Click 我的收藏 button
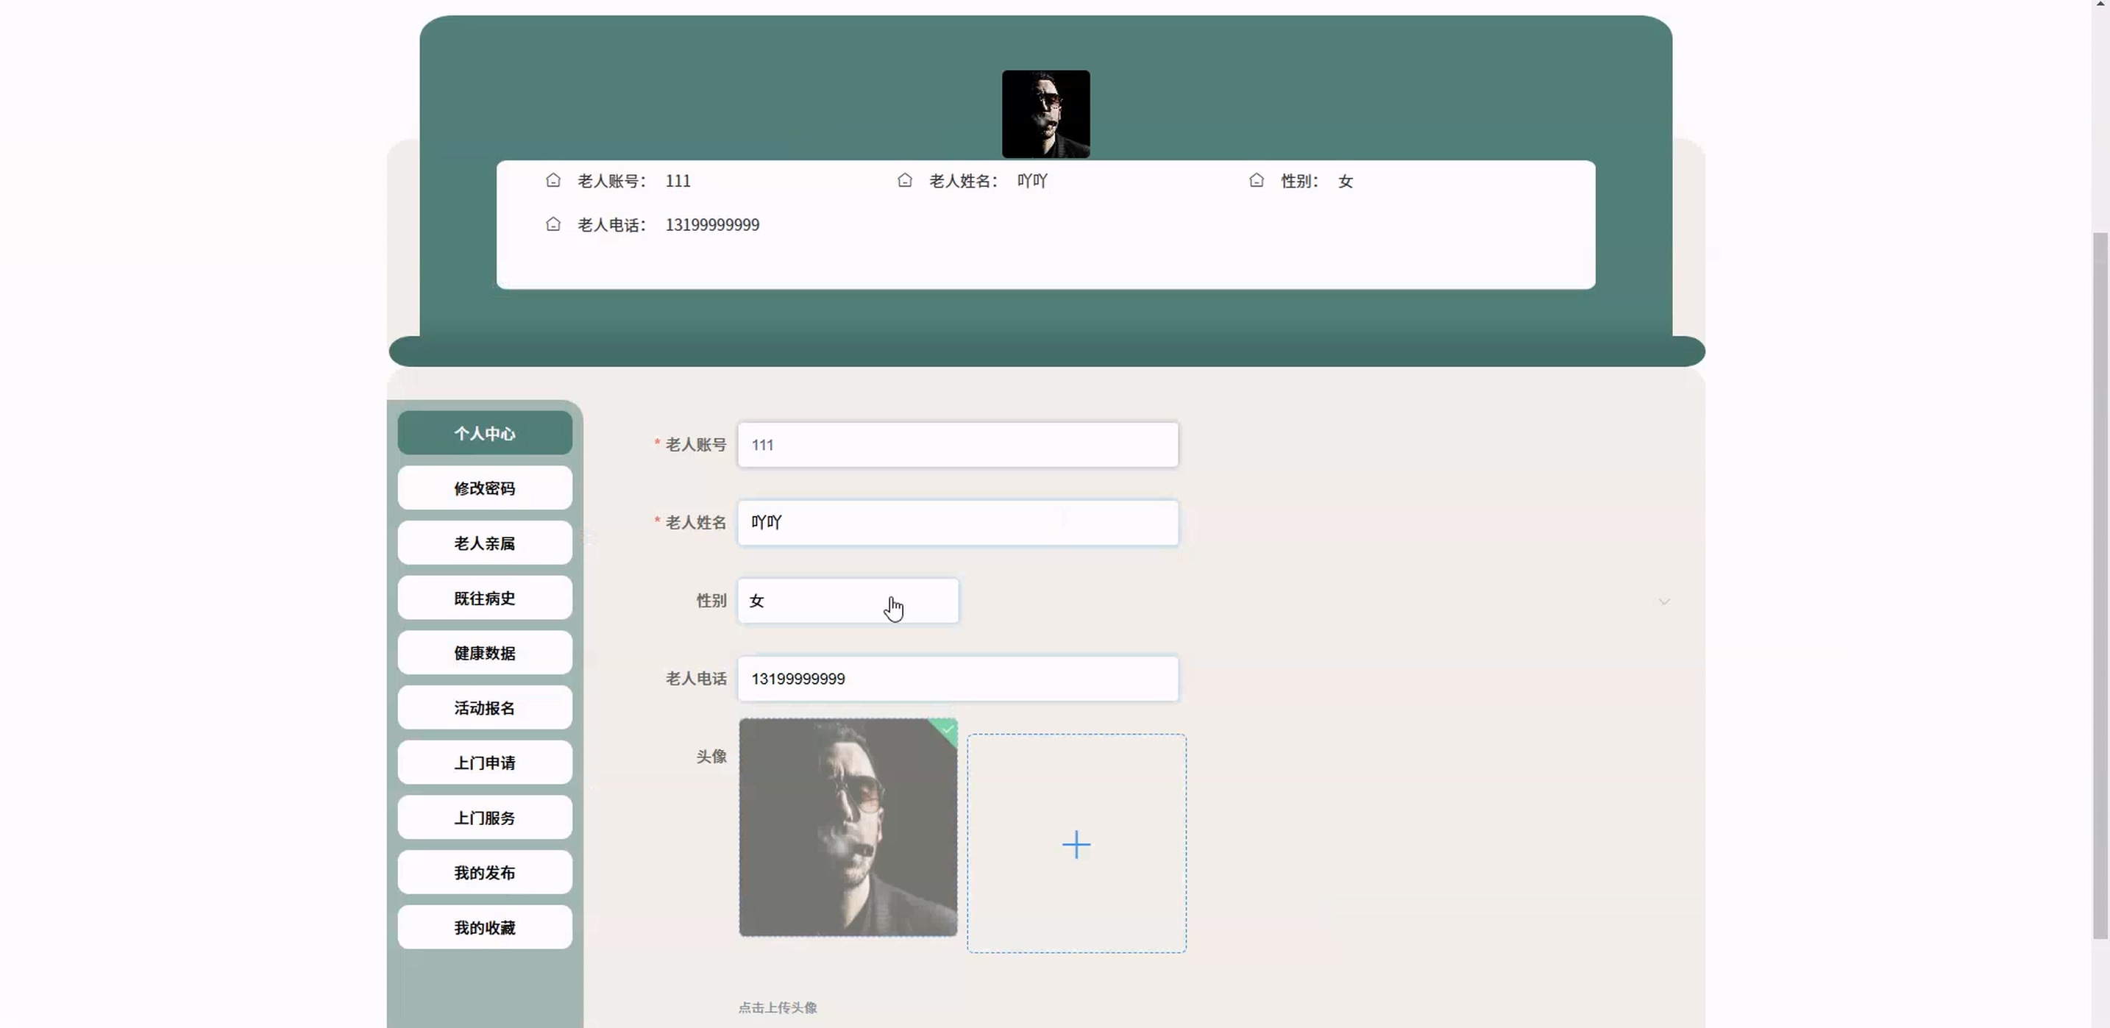 pyautogui.click(x=484, y=927)
